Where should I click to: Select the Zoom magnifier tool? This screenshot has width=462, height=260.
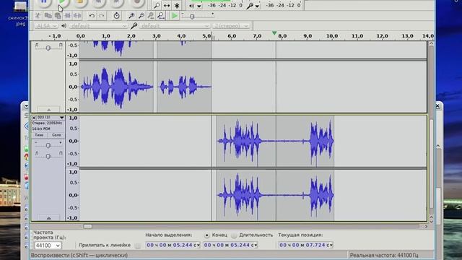(x=157, y=5)
